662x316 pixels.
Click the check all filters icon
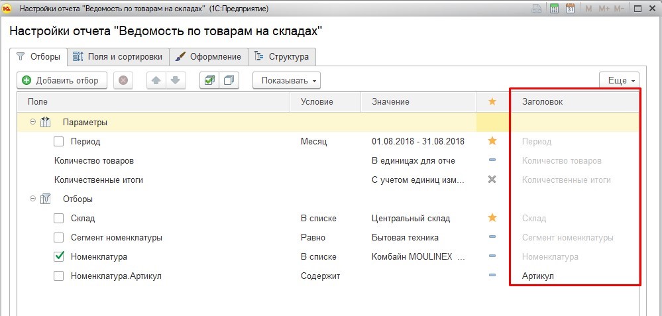tap(209, 80)
